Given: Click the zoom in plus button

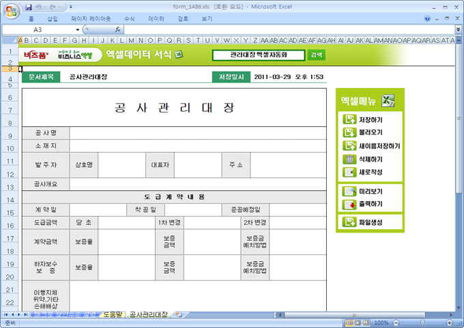Looking at the screenshot, I should tap(449, 323).
